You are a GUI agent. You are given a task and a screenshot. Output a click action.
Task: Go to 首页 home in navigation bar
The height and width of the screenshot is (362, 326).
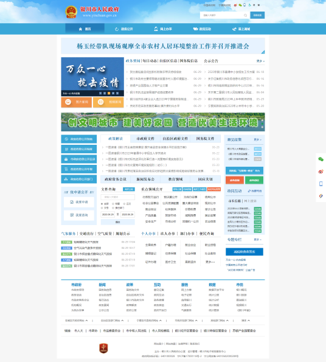(85, 29)
